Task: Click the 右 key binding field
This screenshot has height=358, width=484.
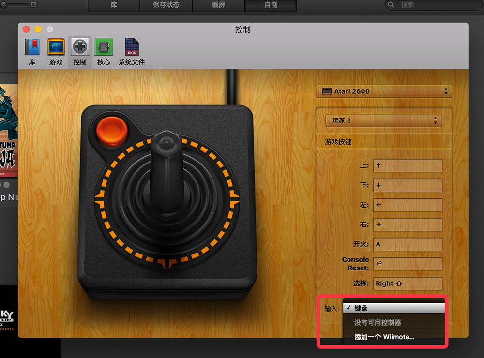Action: click(408, 224)
